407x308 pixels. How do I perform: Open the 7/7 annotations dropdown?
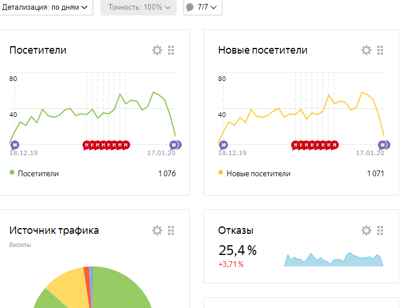(x=203, y=7)
